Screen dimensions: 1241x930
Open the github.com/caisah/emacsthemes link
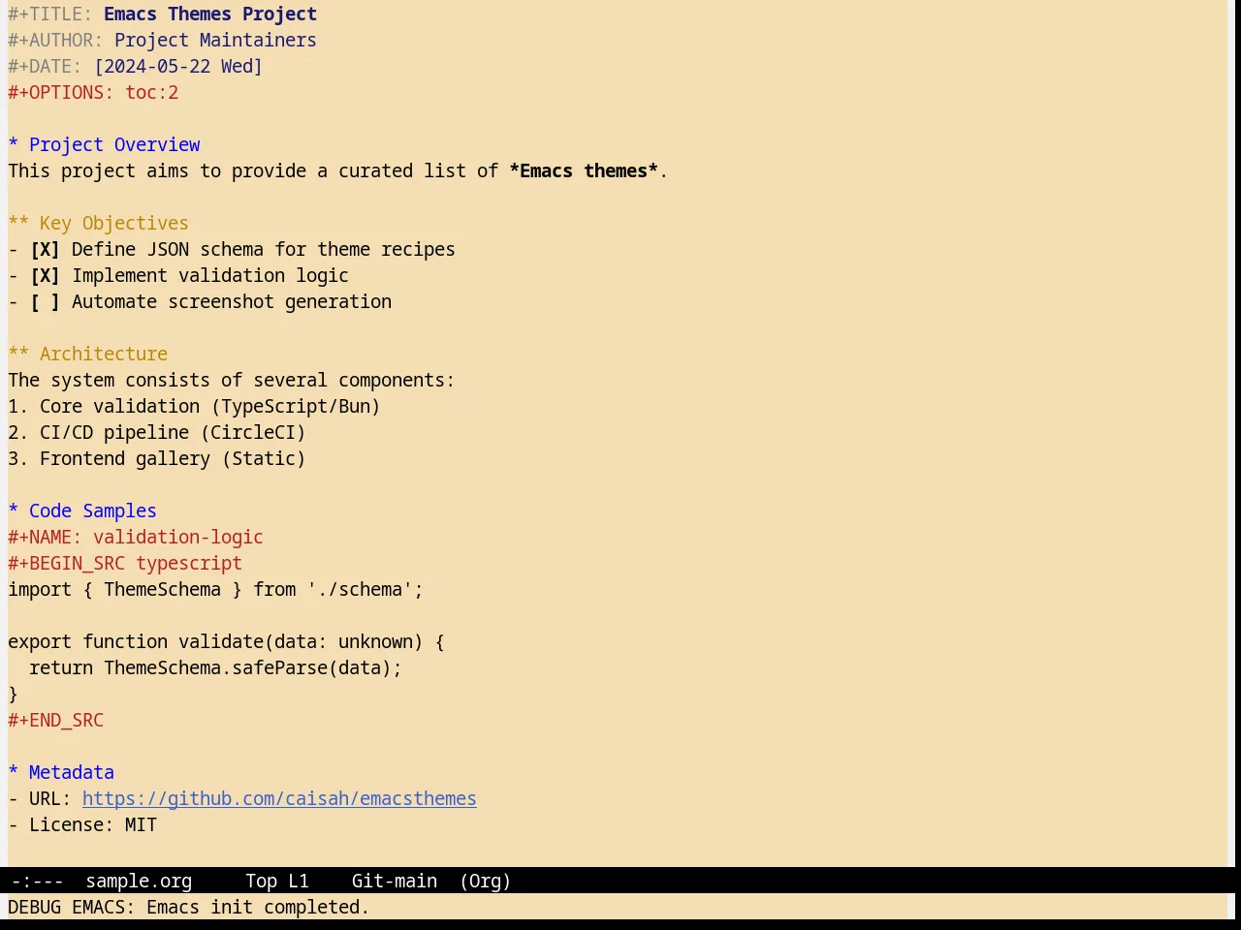point(279,799)
